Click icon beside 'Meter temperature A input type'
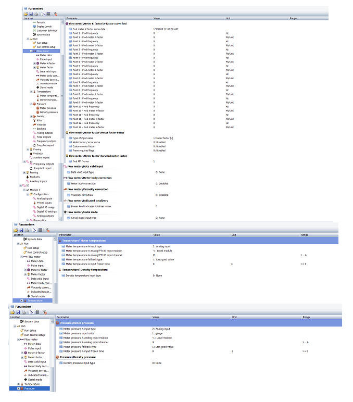This screenshot has width=353, height=402. (x=64, y=246)
